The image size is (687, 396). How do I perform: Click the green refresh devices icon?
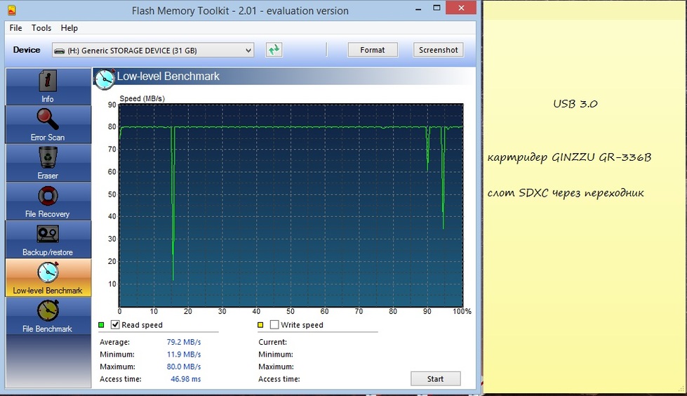tap(274, 50)
